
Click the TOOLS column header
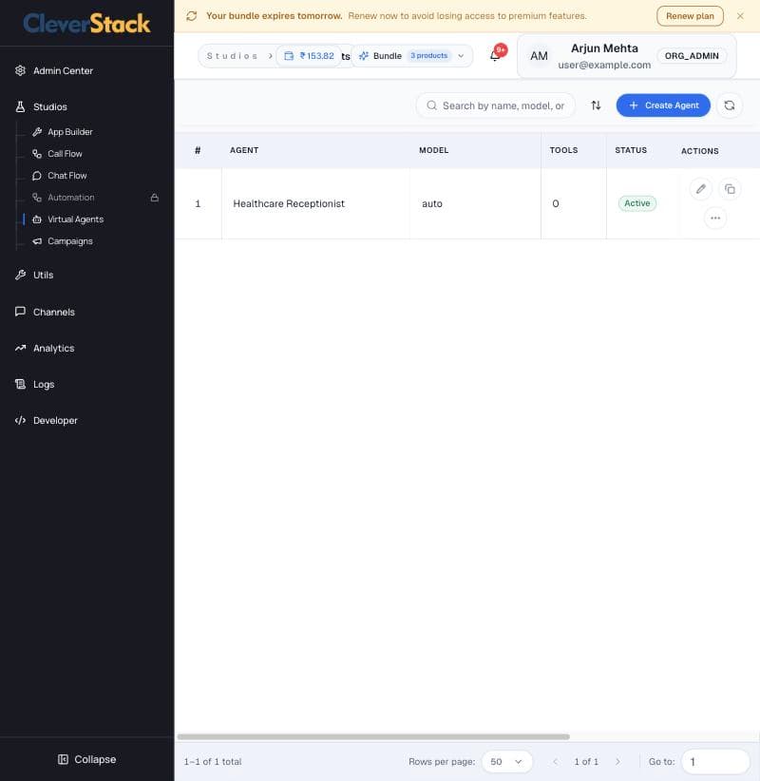click(x=563, y=150)
